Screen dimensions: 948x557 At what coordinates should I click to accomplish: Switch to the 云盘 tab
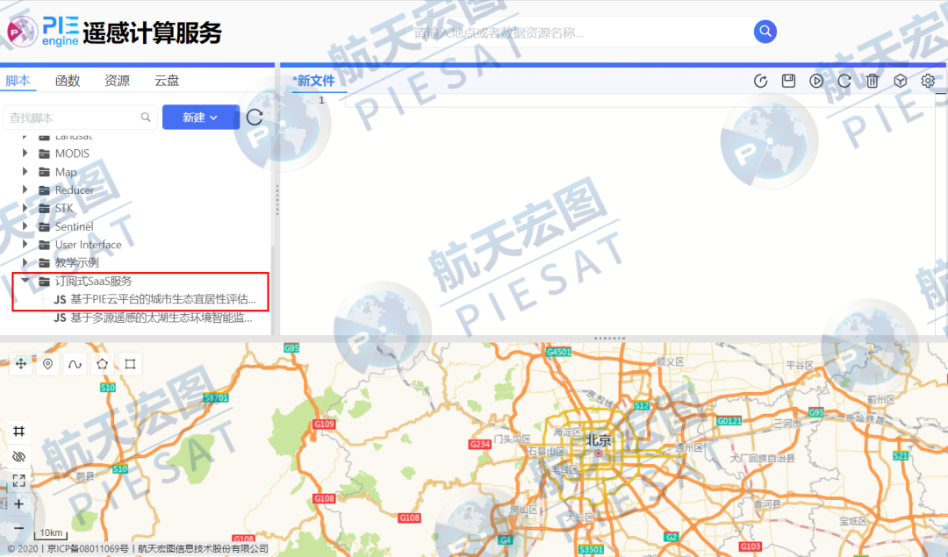(x=166, y=80)
